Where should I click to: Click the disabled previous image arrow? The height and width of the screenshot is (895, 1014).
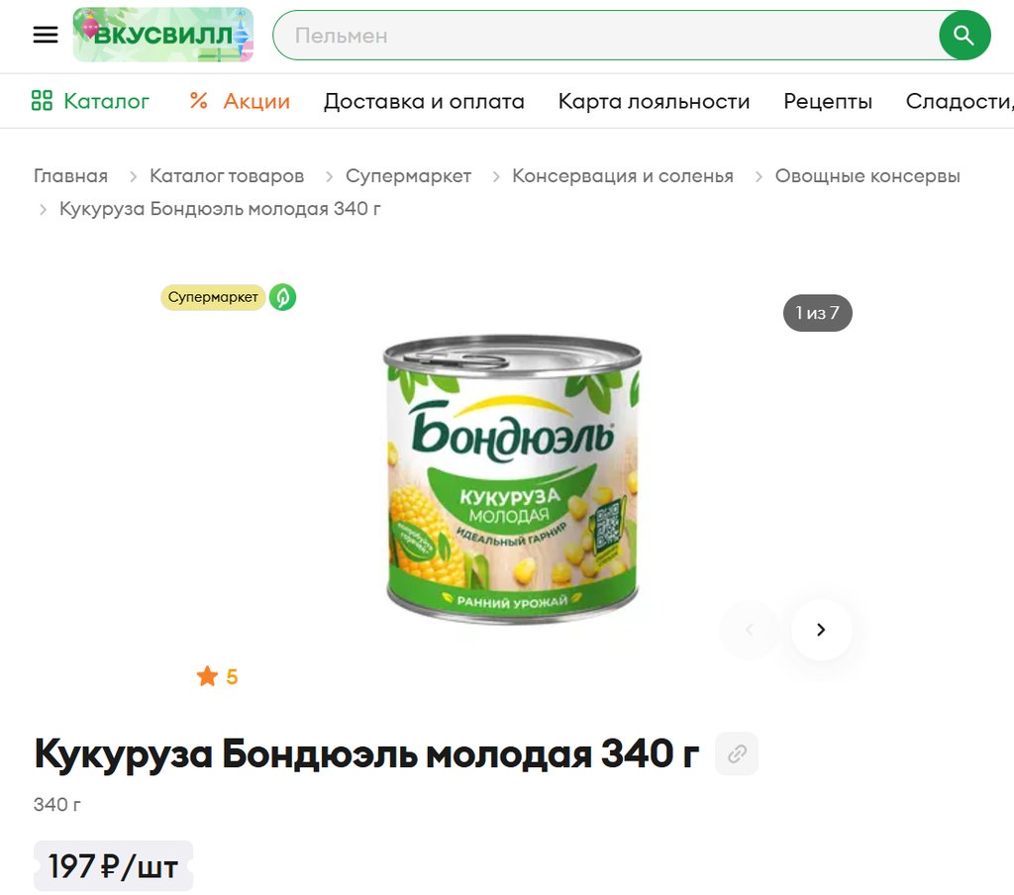click(x=750, y=630)
